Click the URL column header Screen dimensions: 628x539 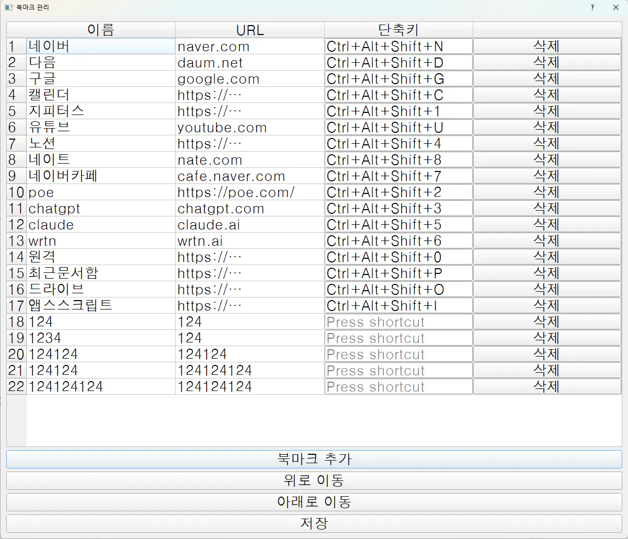click(250, 30)
